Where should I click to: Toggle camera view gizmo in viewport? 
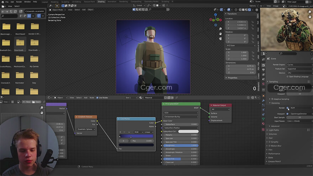tap(221, 38)
